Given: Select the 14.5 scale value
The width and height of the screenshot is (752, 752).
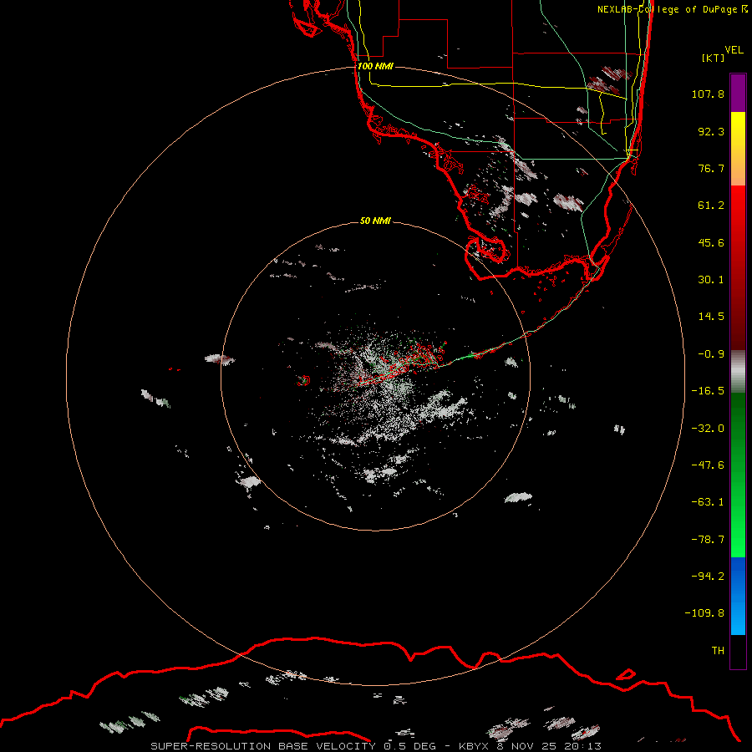Looking at the screenshot, I should [x=711, y=317].
